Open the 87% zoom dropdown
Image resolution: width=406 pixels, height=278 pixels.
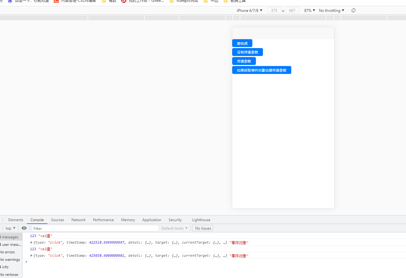tap(310, 10)
